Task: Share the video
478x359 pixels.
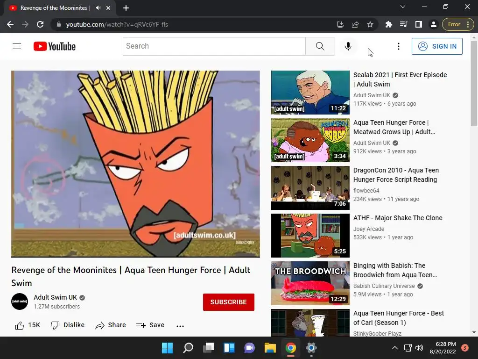Action: tap(111, 325)
